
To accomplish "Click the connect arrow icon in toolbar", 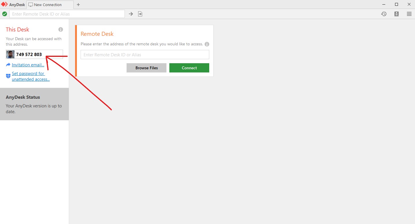I will 131,14.
